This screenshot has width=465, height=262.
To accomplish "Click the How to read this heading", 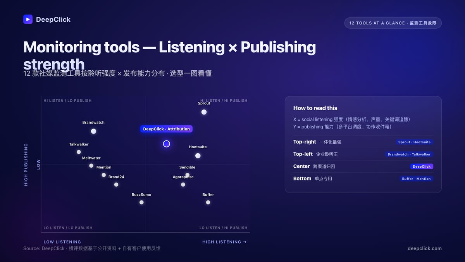I will click(x=315, y=108).
